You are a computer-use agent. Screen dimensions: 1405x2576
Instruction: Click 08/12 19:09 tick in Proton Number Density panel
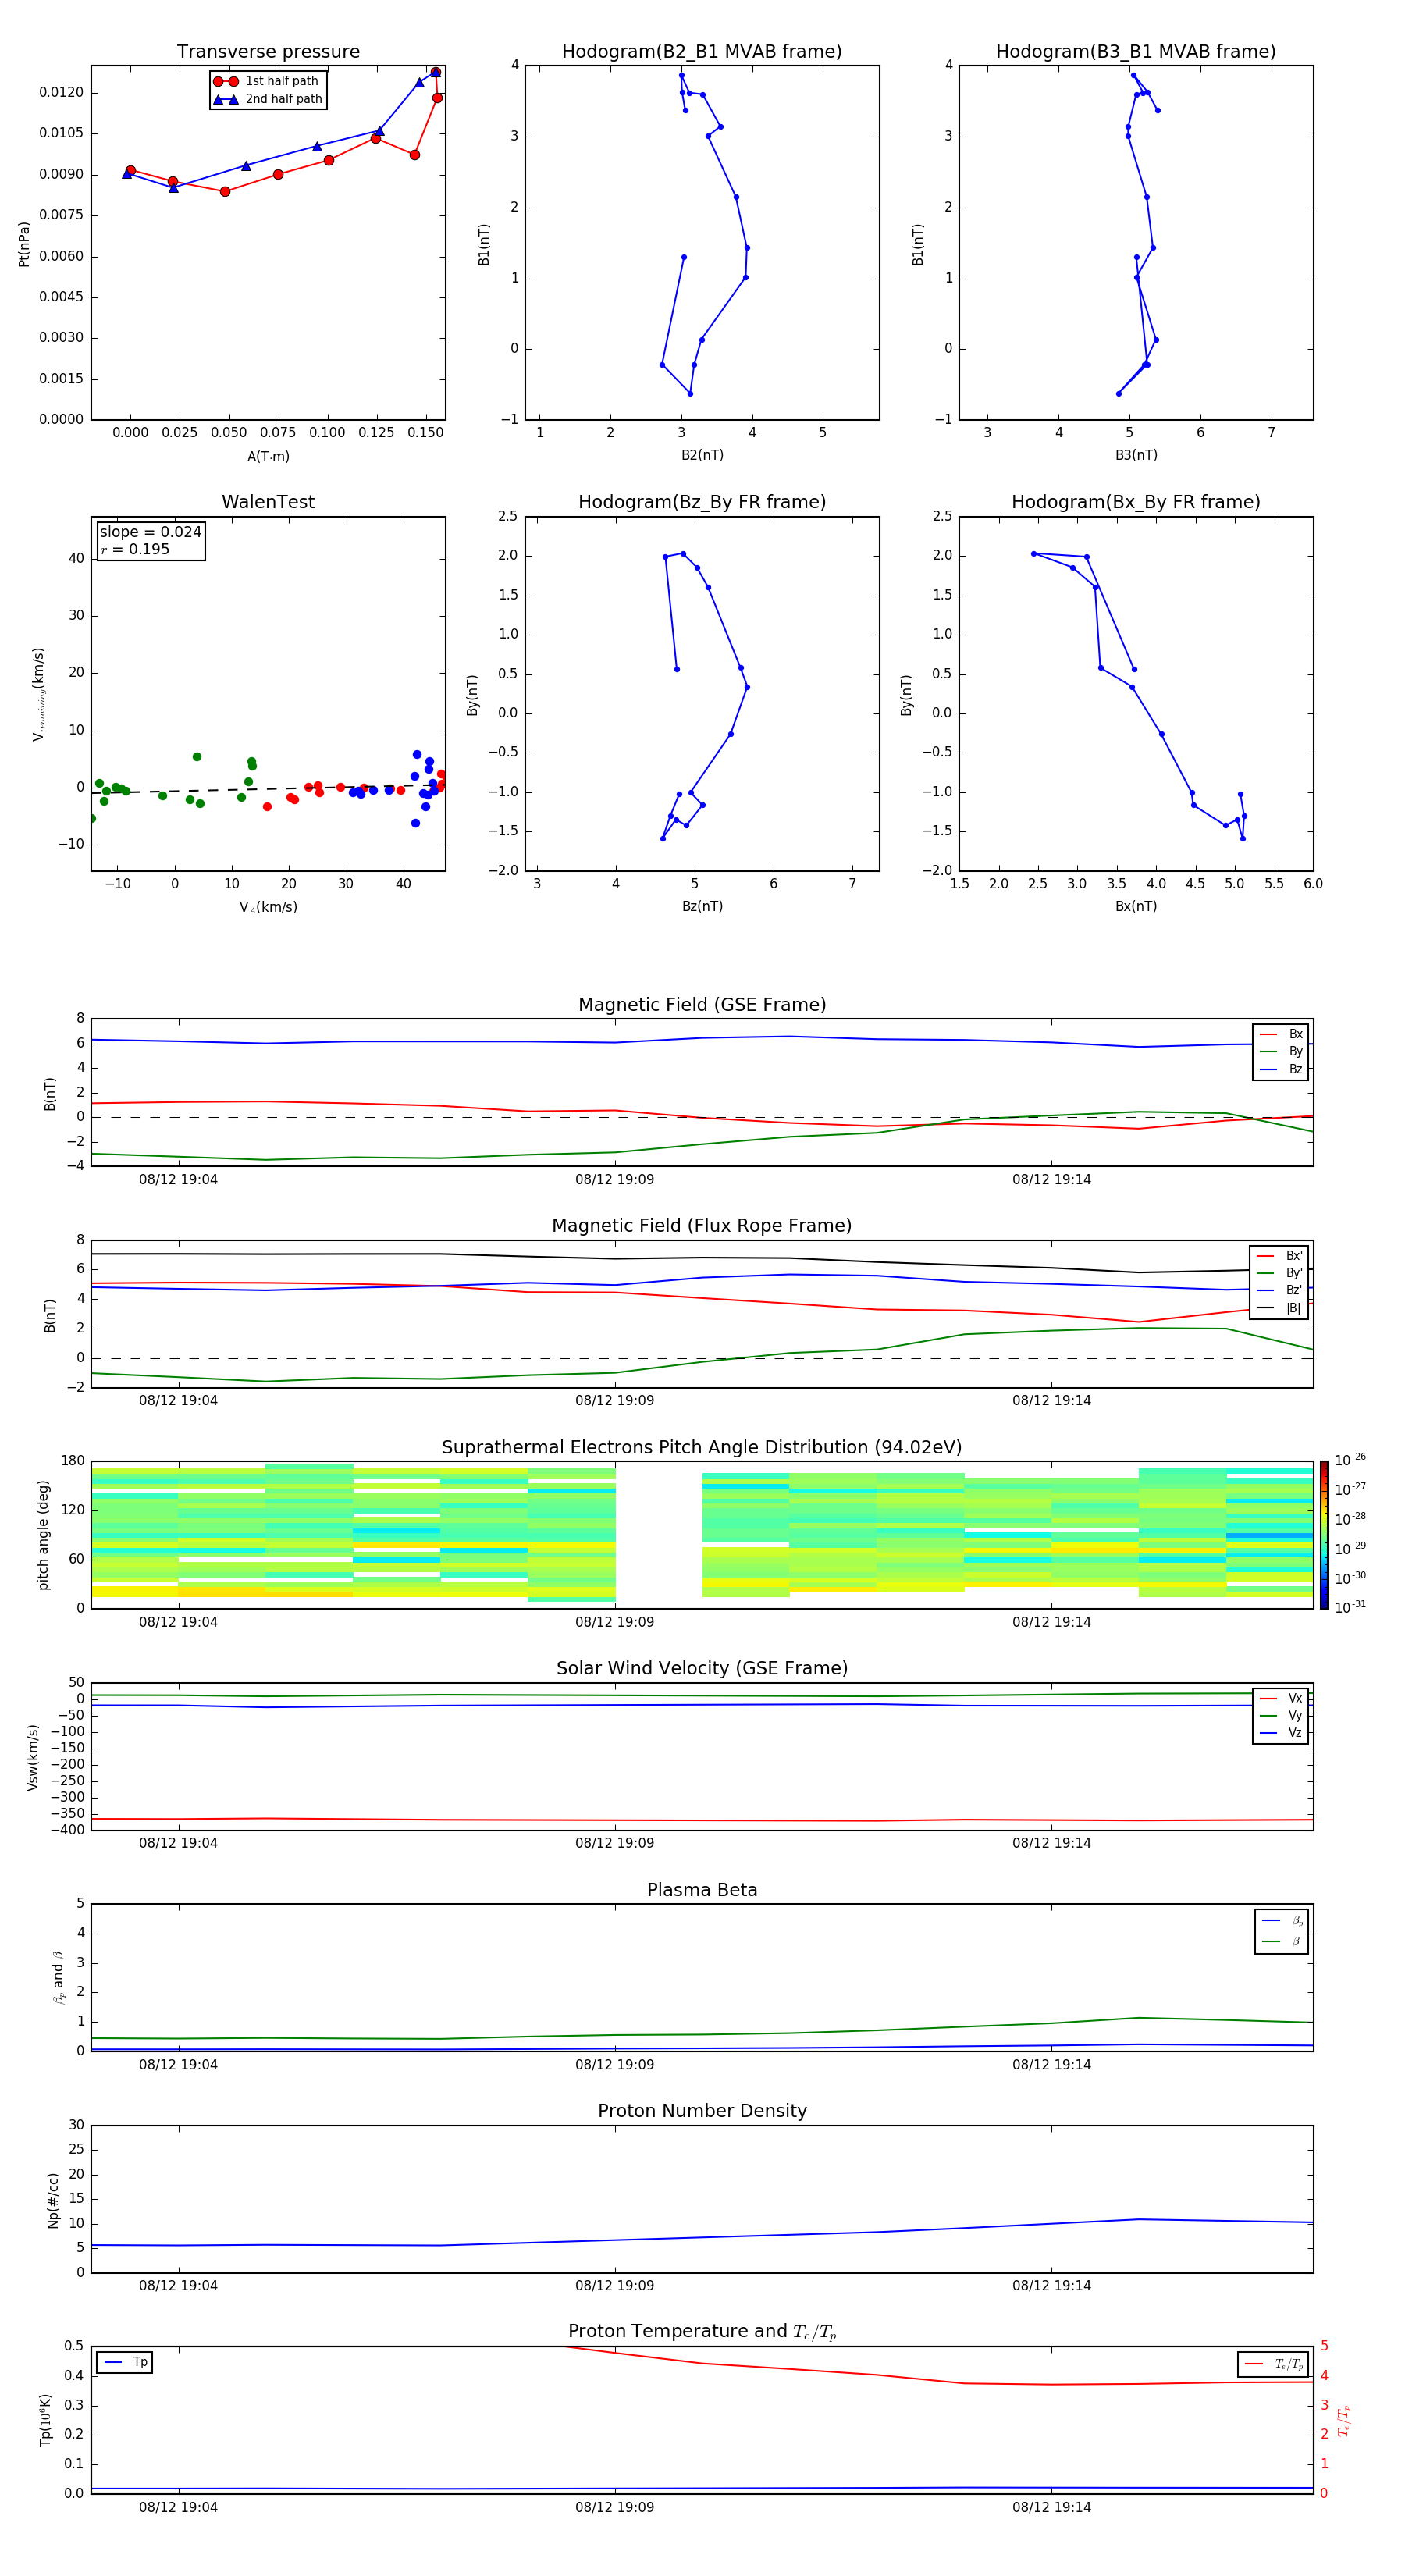pos(614,2286)
